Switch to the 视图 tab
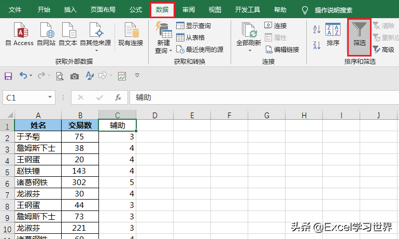This screenshot has width=399, height=239. (215, 10)
